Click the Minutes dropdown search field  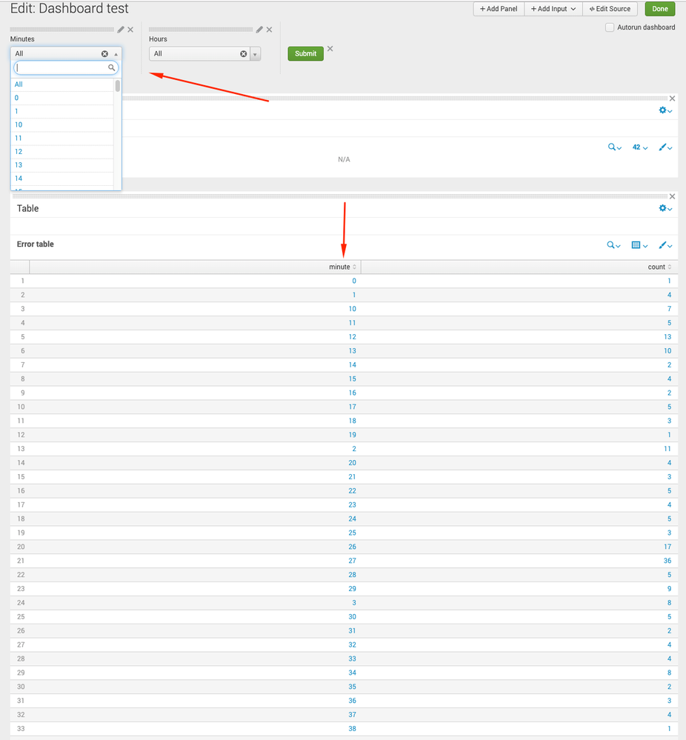pyautogui.click(x=62, y=67)
